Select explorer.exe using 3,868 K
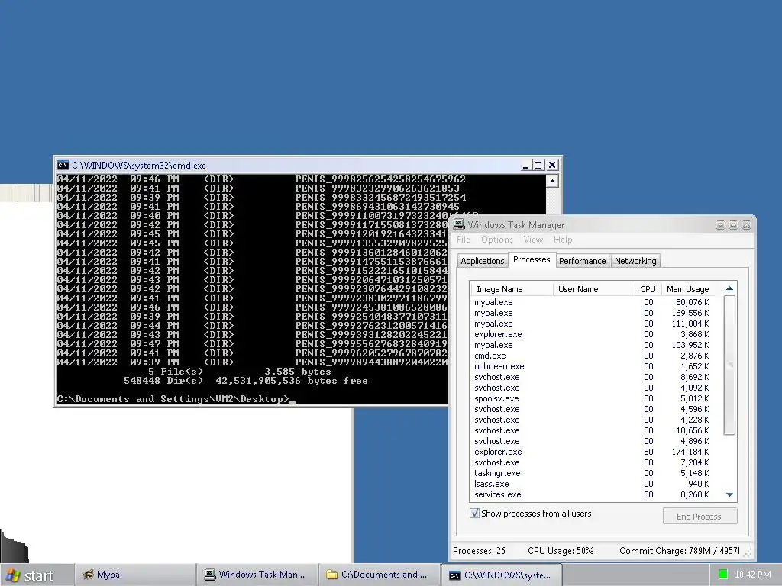The width and height of the screenshot is (782, 586). [593, 334]
